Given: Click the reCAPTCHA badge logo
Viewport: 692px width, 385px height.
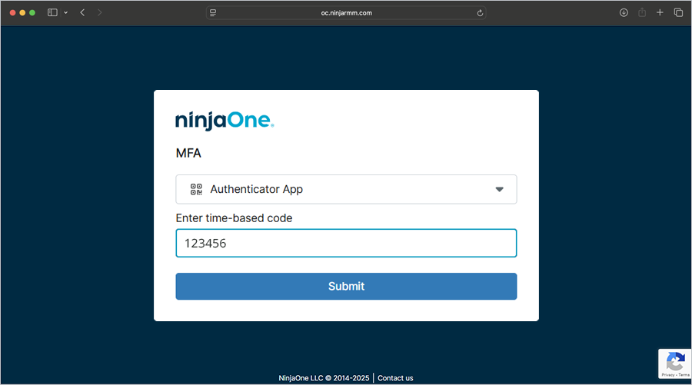Looking at the screenshot, I should (x=675, y=360).
